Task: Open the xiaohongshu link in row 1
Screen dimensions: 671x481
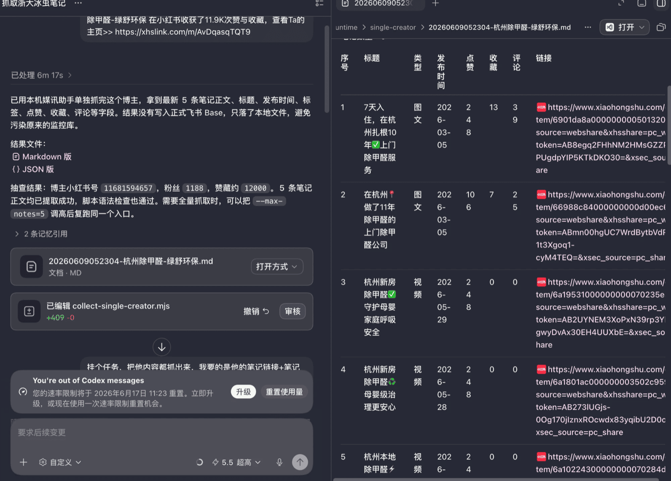Action: click(600, 139)
